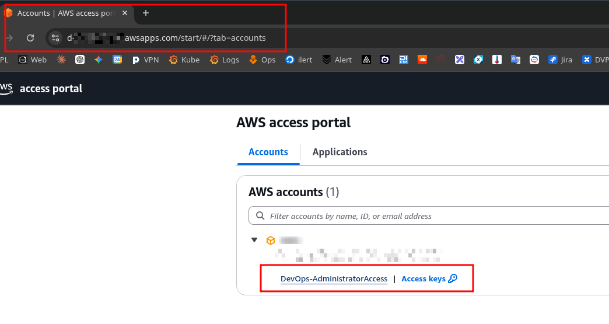Select the Accounts tab
This screenshot has width=609, height=324.
click(268, 152)
